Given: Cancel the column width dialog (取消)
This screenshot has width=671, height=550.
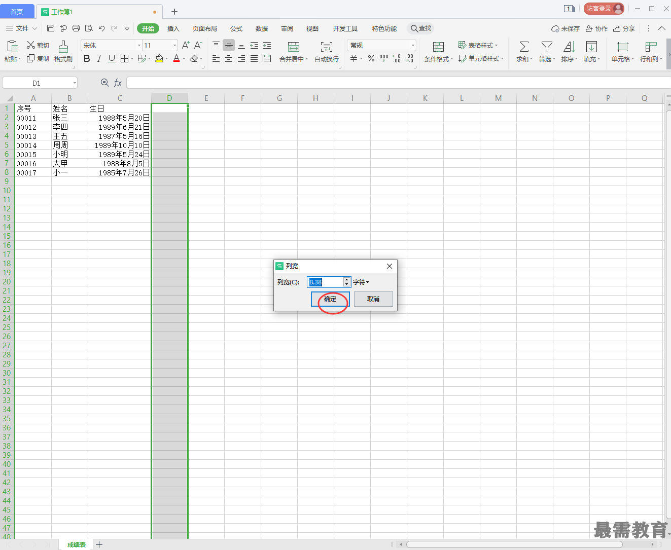Looking at the screenshot, I should (373, 299).
